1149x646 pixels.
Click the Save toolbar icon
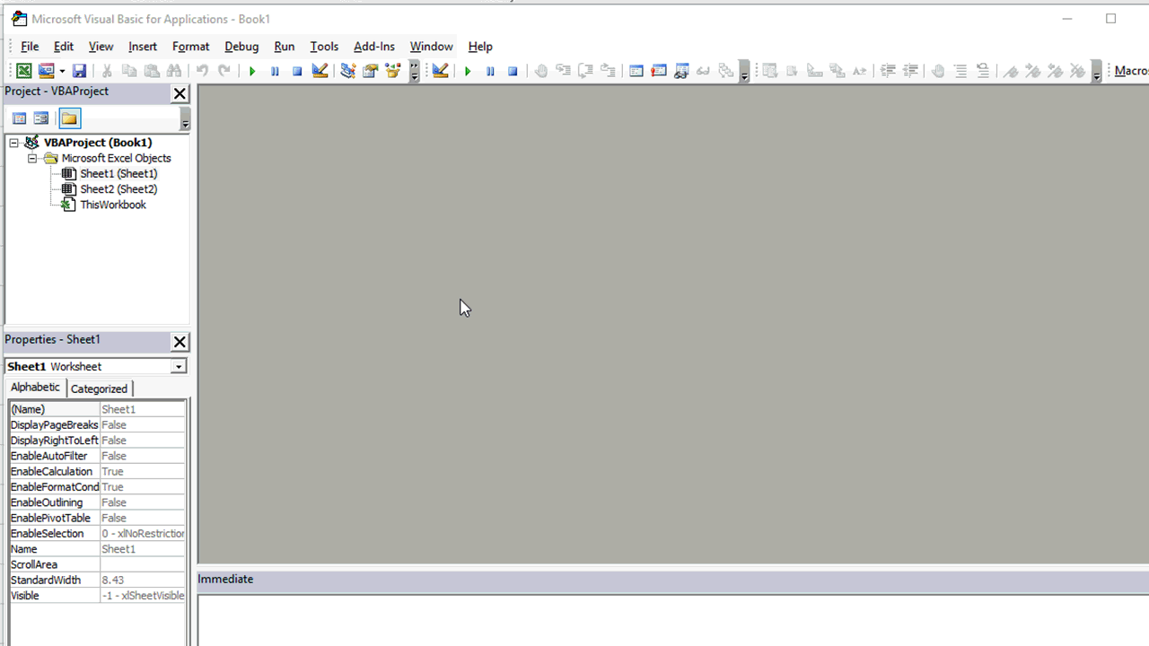pyautogui.click(x=79, y=71)
